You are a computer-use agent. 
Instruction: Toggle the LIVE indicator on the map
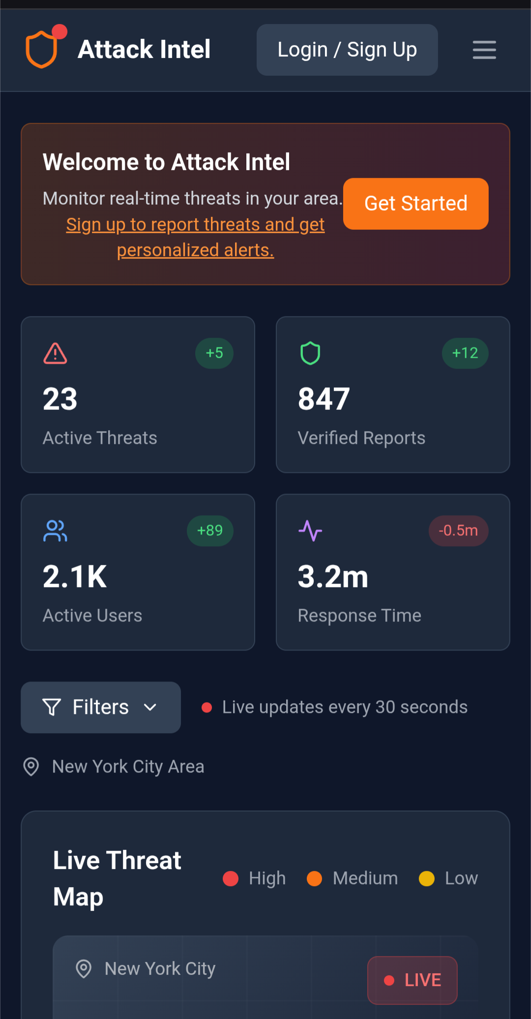point(412,980)
